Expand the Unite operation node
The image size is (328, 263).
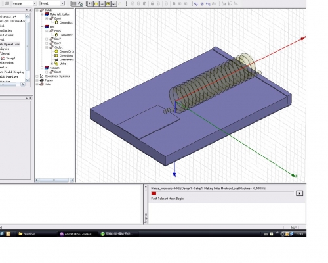(52, 64)
